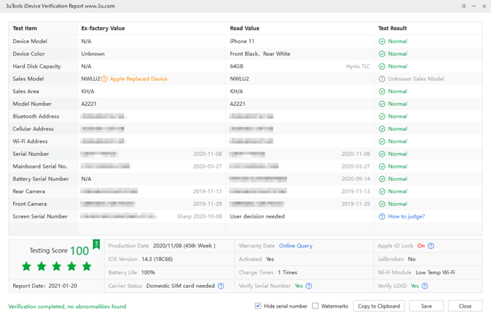The width and height of the screenshot is (491, 322).
Task: Click the iOS Version 14.3 (18C66) value
Action: (x=158, y=259)
